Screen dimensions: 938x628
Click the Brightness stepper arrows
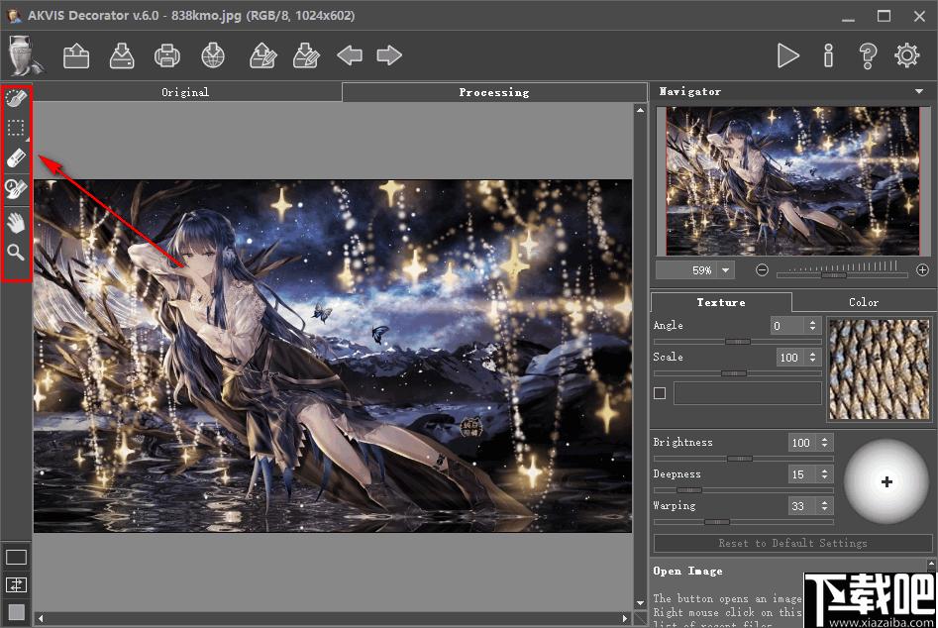pos(824,443)
